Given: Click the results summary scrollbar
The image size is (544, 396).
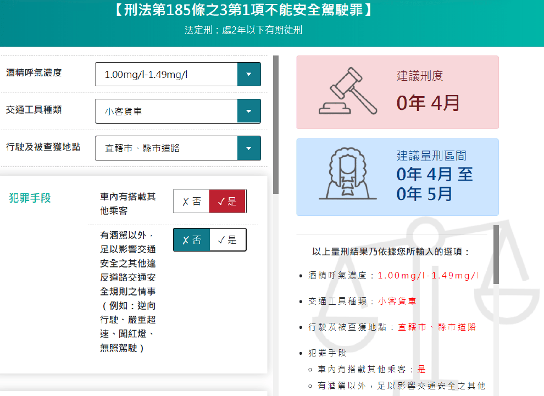Looking at the screenshot, I should point(496,255).
